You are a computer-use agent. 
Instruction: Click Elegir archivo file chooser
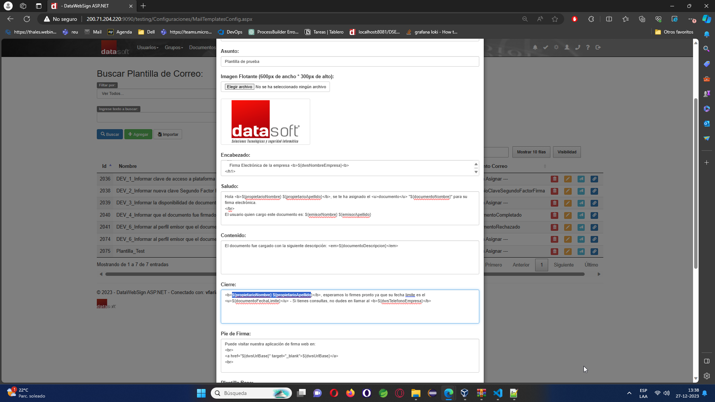tap(239, 87)
